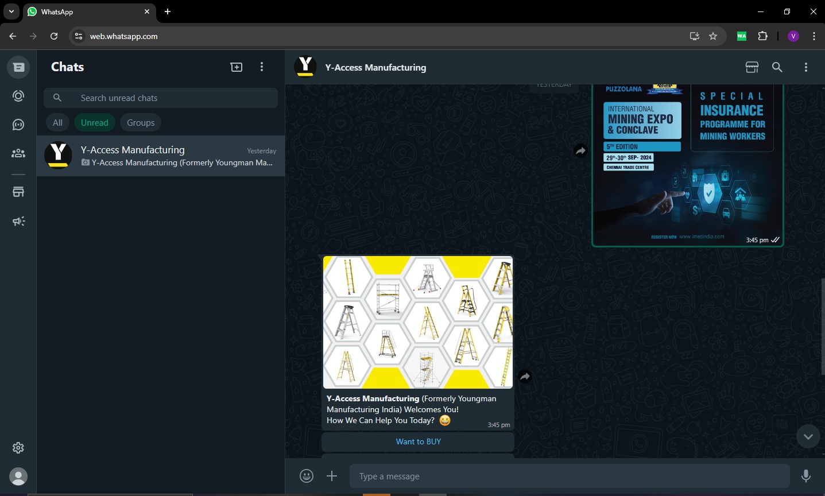The image size is (825, 496).
Task: Open the Chats sidebar icon
Action: tap(18, 67)
